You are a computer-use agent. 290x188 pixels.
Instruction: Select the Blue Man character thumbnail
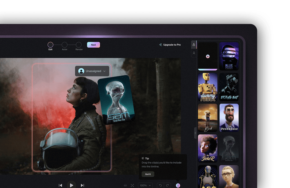pos(229,56)
